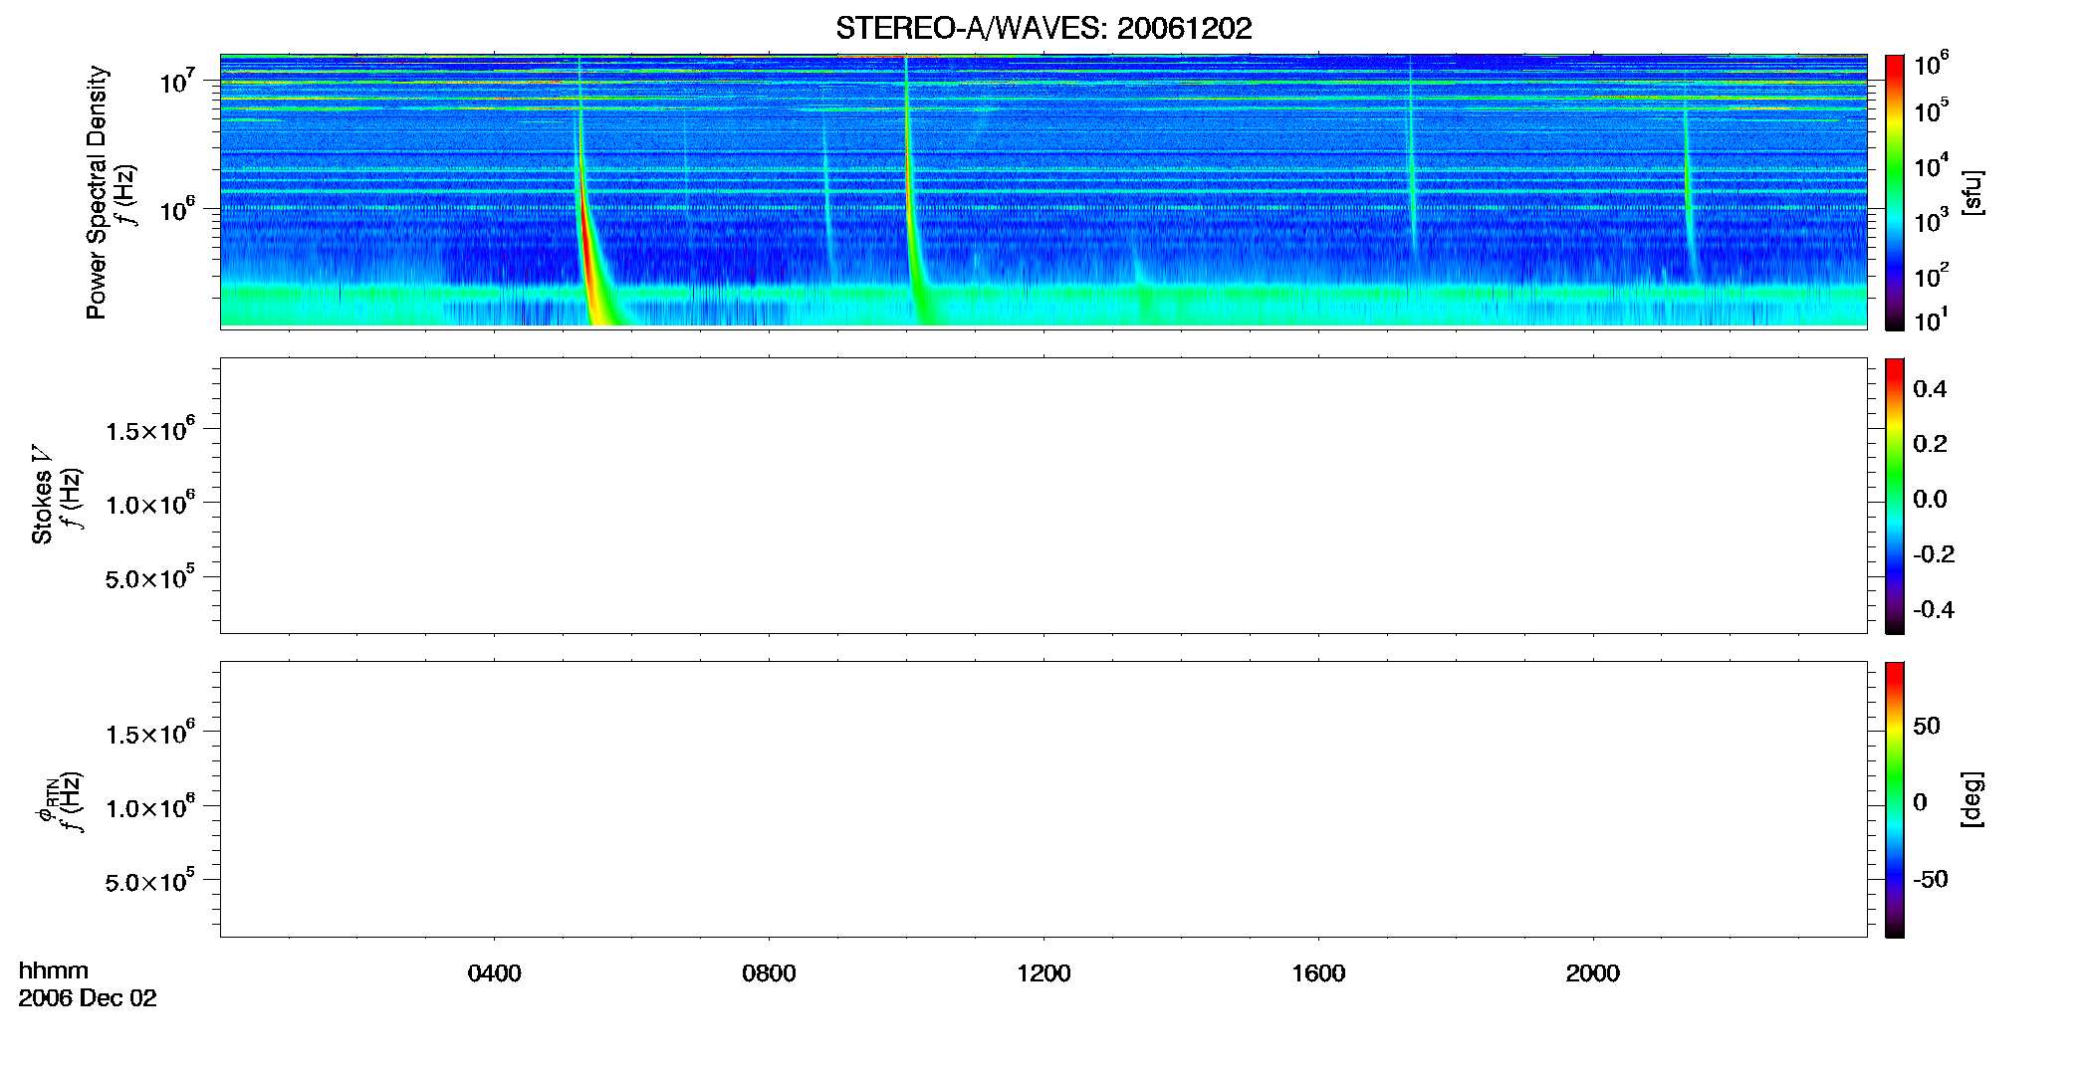Click the [deg] unit label

tap(1971, 799)
